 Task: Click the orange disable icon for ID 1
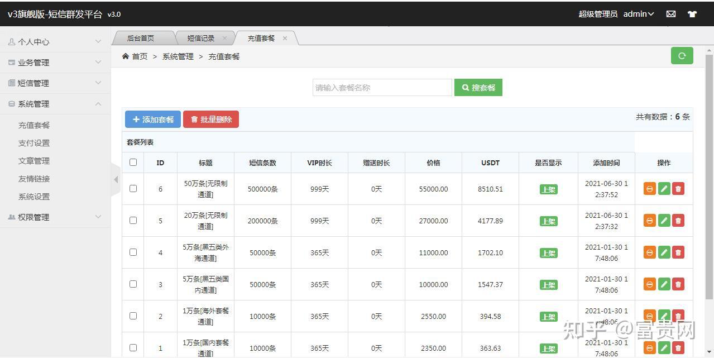(x=650, y=348)
